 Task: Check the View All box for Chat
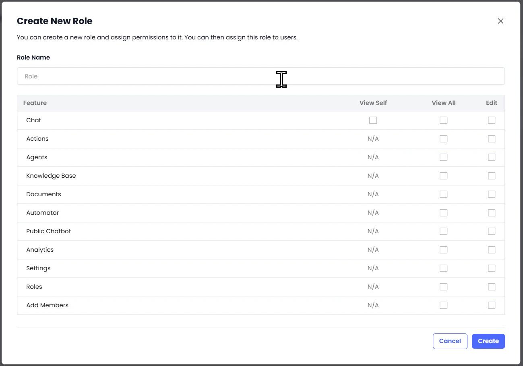pos(443,120)
